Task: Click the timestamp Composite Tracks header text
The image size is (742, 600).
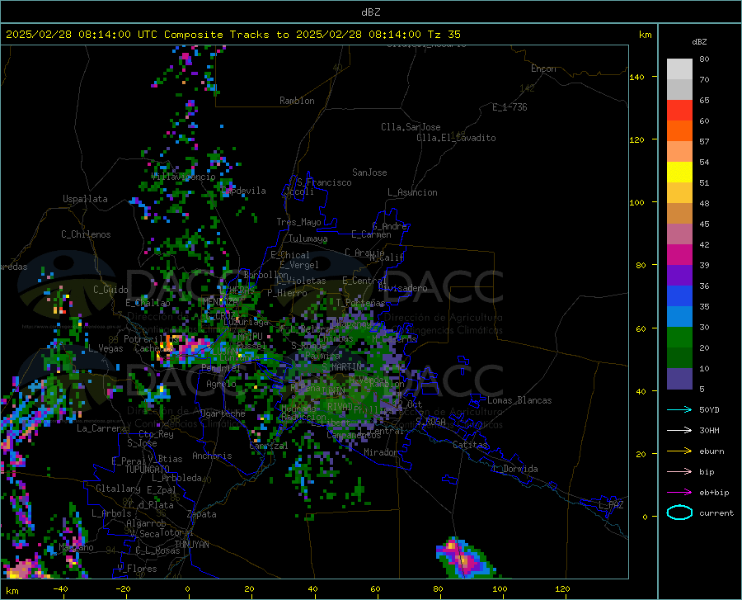Action: coord(233,35)
